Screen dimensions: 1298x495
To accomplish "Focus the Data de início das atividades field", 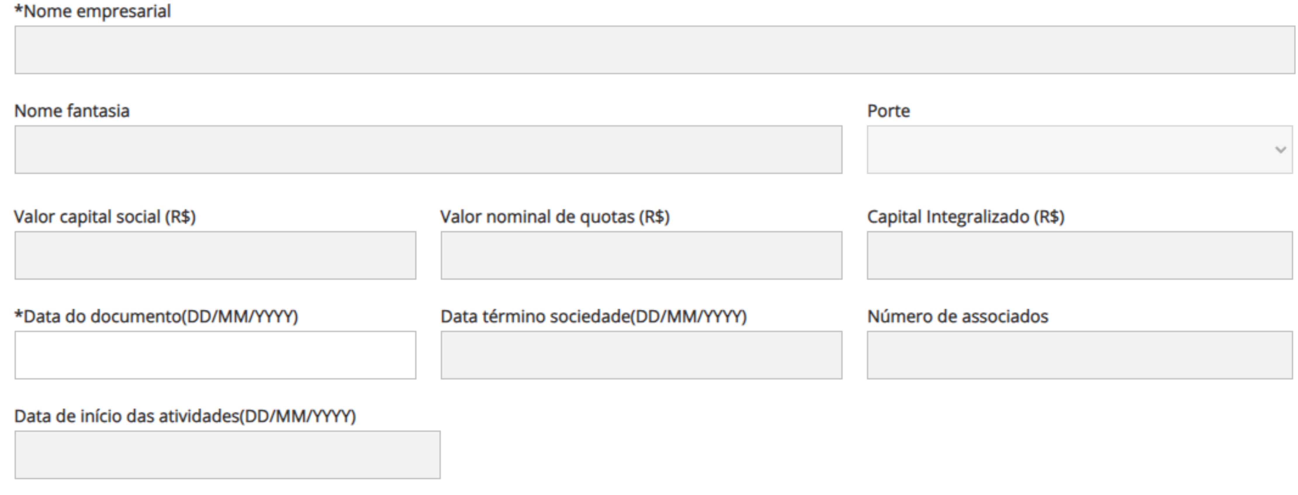I will [227, 454].
